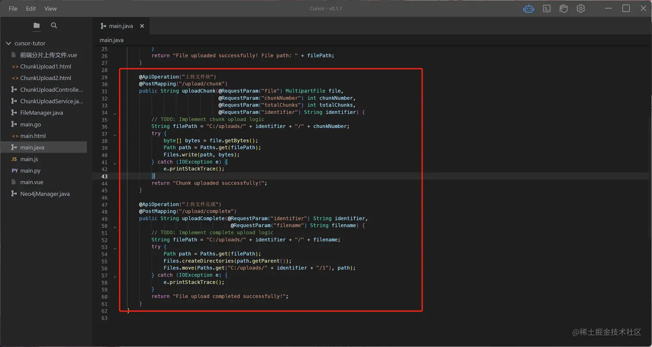
Task: Open the AI chat robot icon
Action: (529, 9)
